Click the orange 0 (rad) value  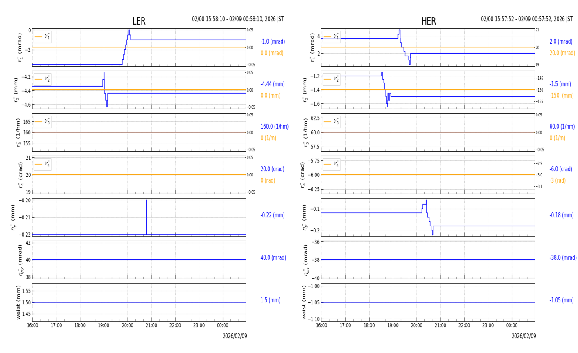tap(268, 181)
